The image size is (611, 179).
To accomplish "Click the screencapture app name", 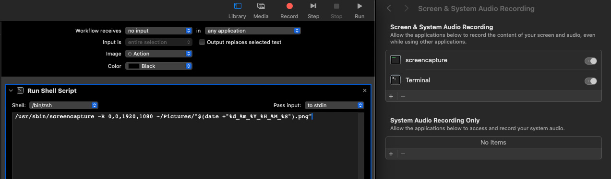I will tap(426, 60).
